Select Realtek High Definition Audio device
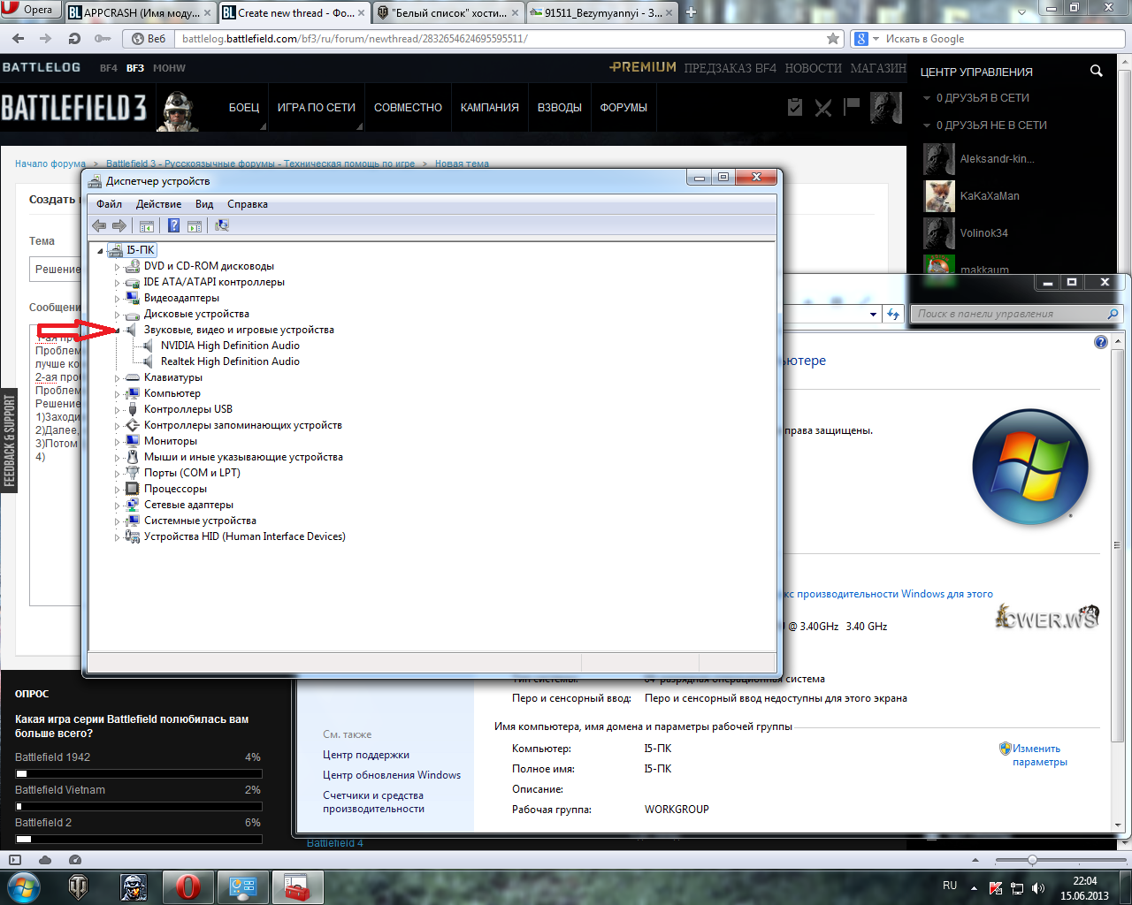 tap(230, 361)
